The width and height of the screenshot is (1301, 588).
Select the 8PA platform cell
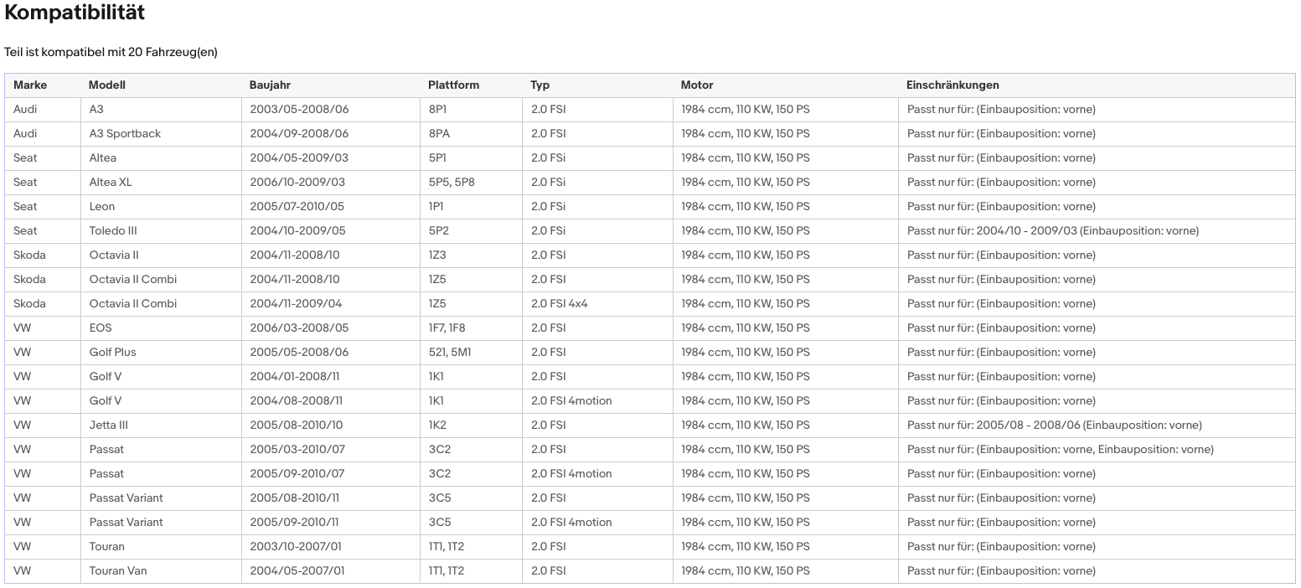pyautogui.click(x=440, y=133)
